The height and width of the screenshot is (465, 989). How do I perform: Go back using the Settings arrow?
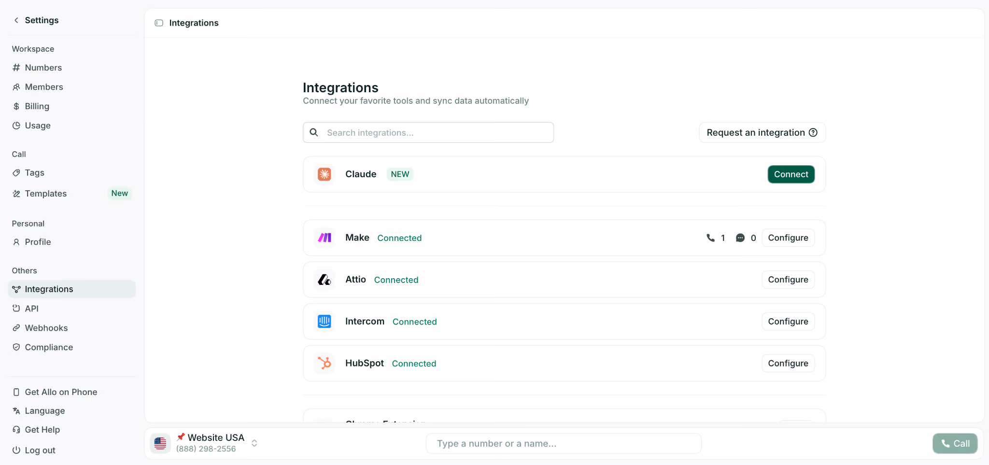[x=16, y=20]
